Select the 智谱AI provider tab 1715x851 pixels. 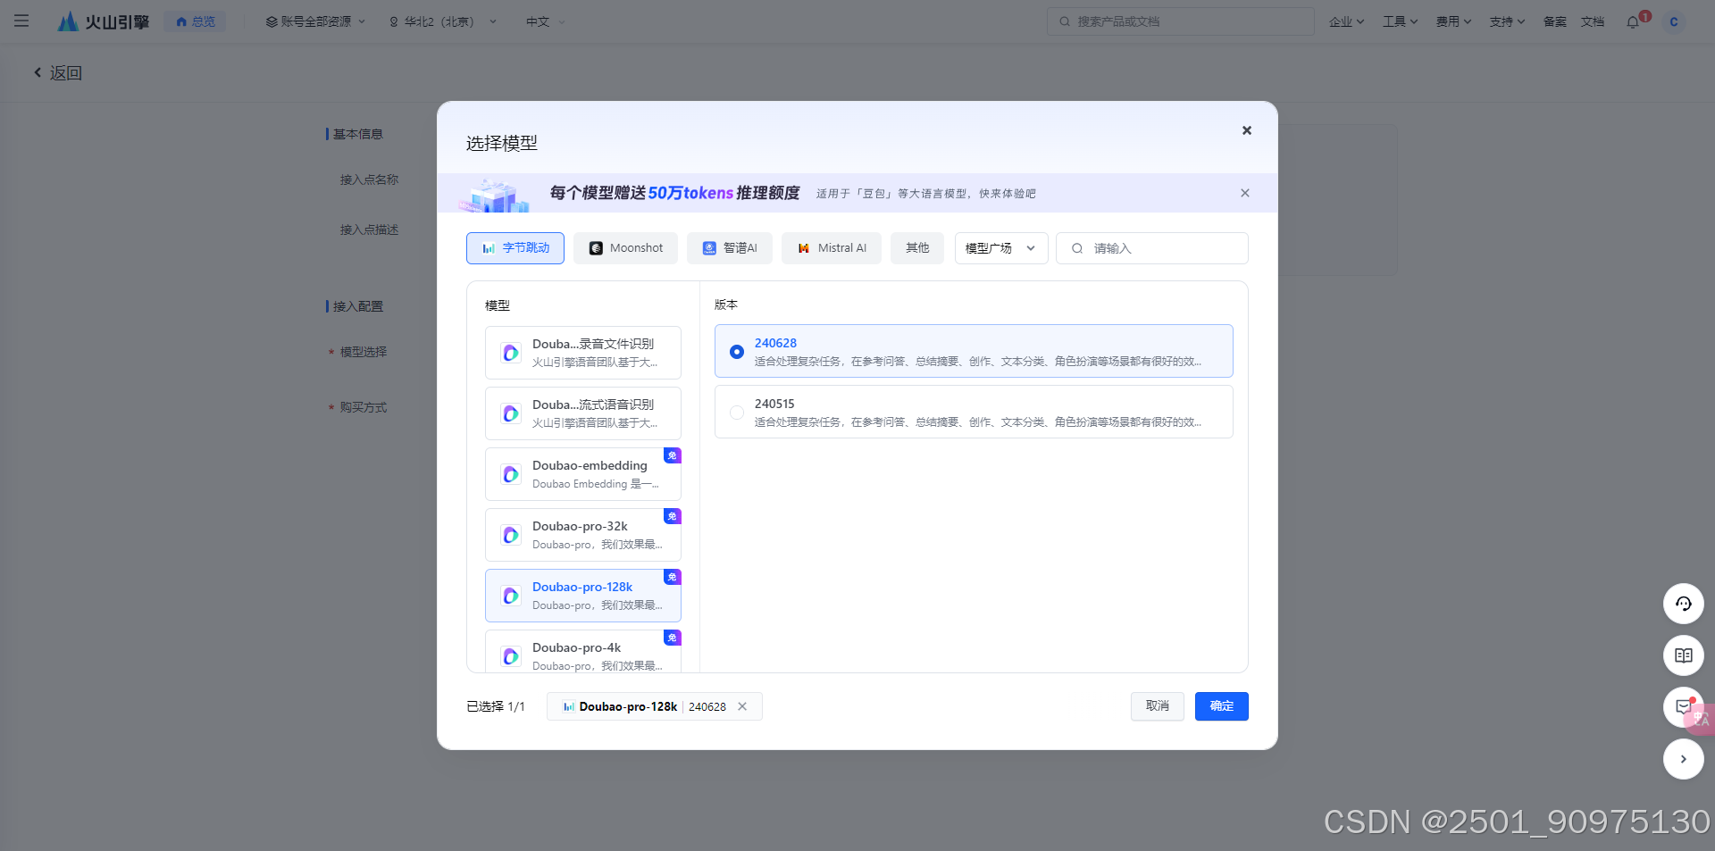point(730,248)
